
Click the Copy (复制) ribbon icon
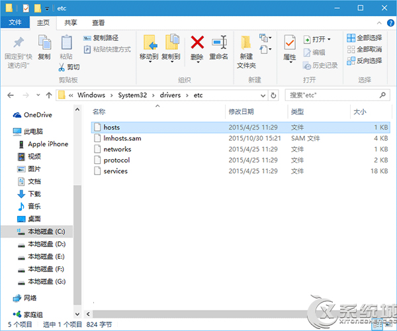click(x=44, y=42)
